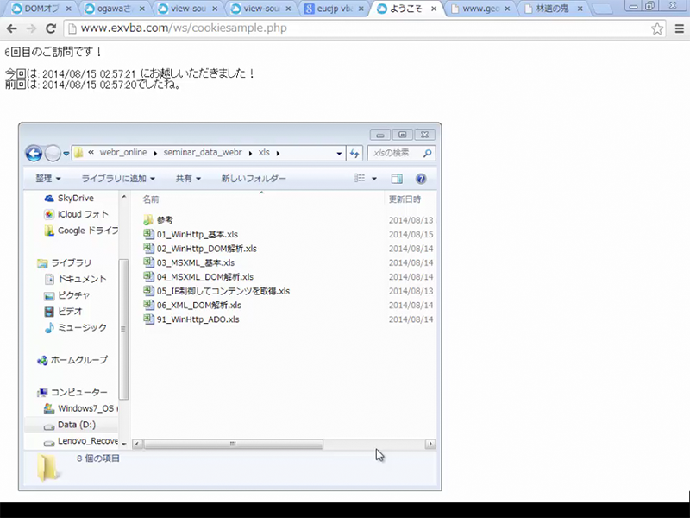
Task: Click the 新しいフォルダー button
Action: pos(254,179)
